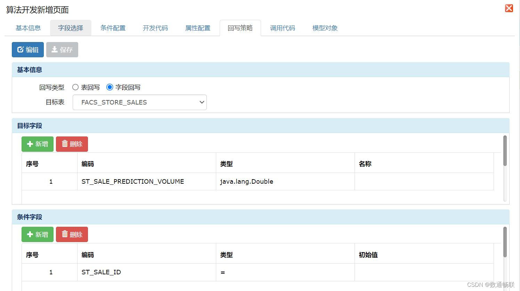Switch to the 调用代码 tab
This screenshot has width=520, height=291.
click(x=283, y=28)
